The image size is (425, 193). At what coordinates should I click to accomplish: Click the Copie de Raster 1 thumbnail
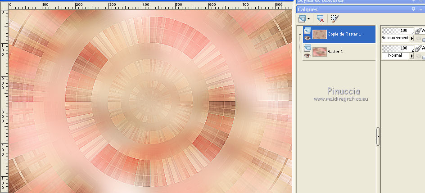point(319,34)
